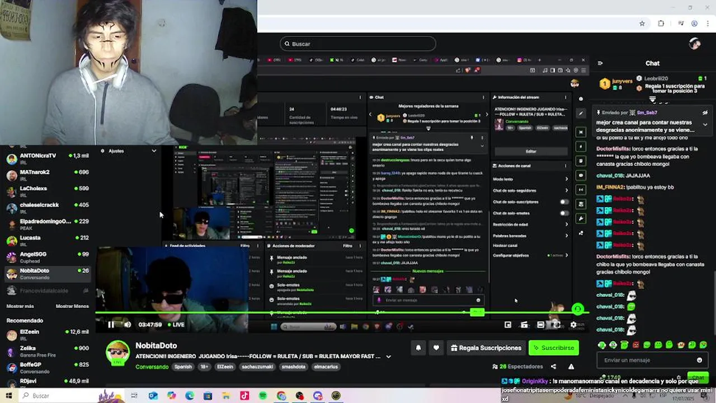
Task: Follow channel with the heart icon
Action: coord(436,348)
